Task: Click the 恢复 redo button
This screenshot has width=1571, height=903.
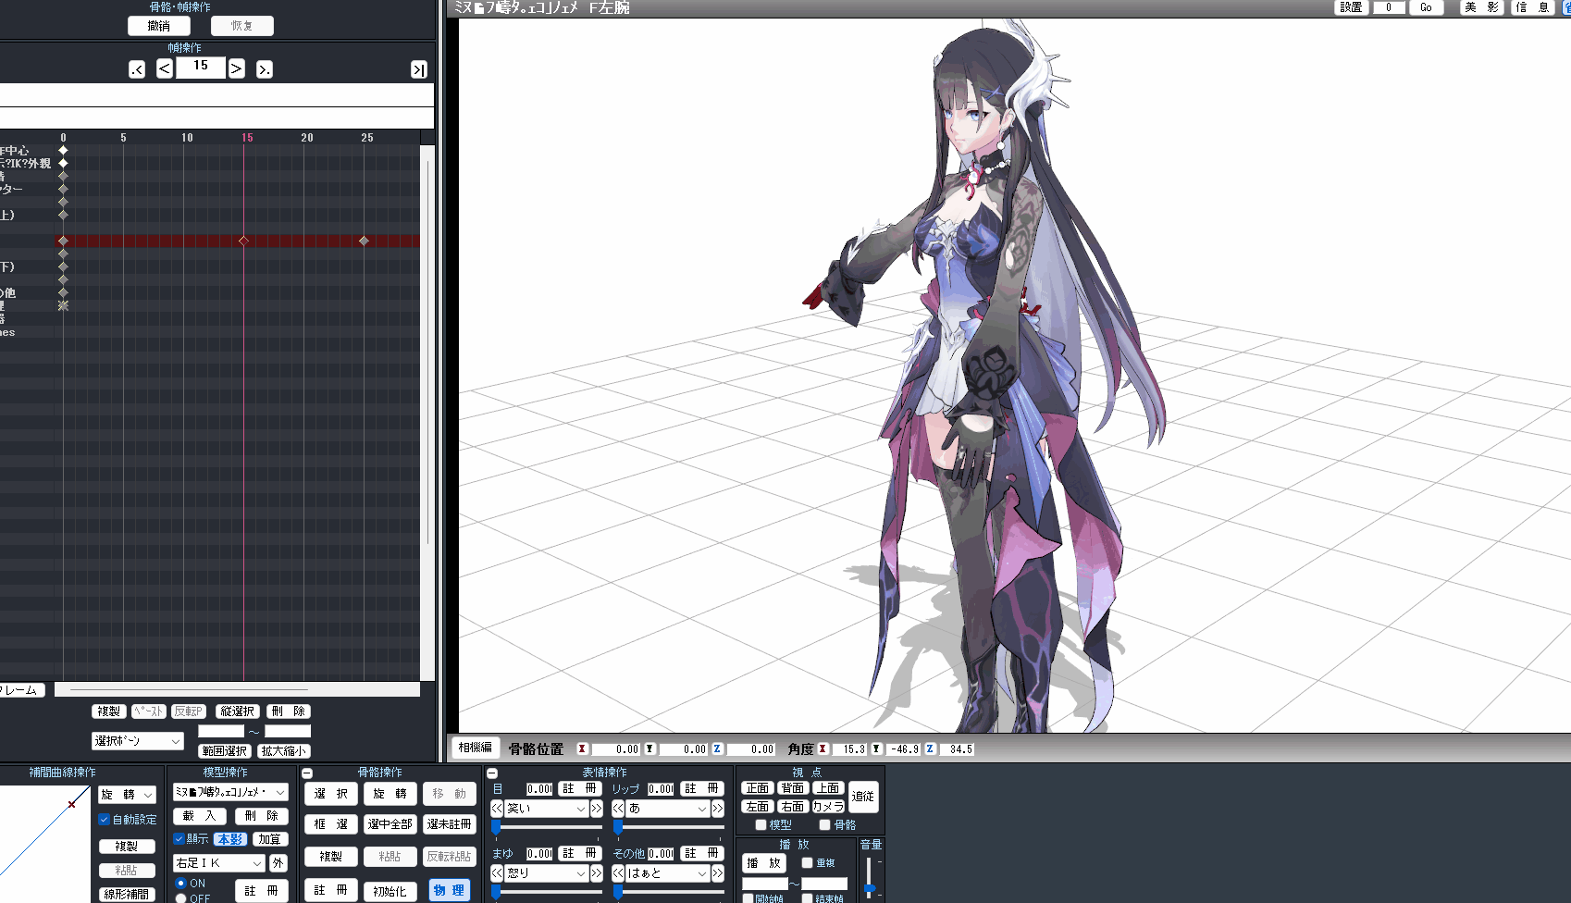Action: click(242, 26)
